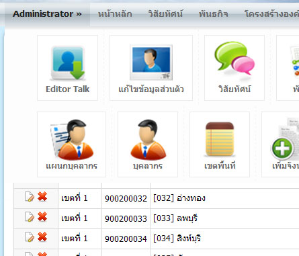This screenshot has height=256, width=299.
Task: Click the แผนกบุคลากร label
Action: [71, 166]
